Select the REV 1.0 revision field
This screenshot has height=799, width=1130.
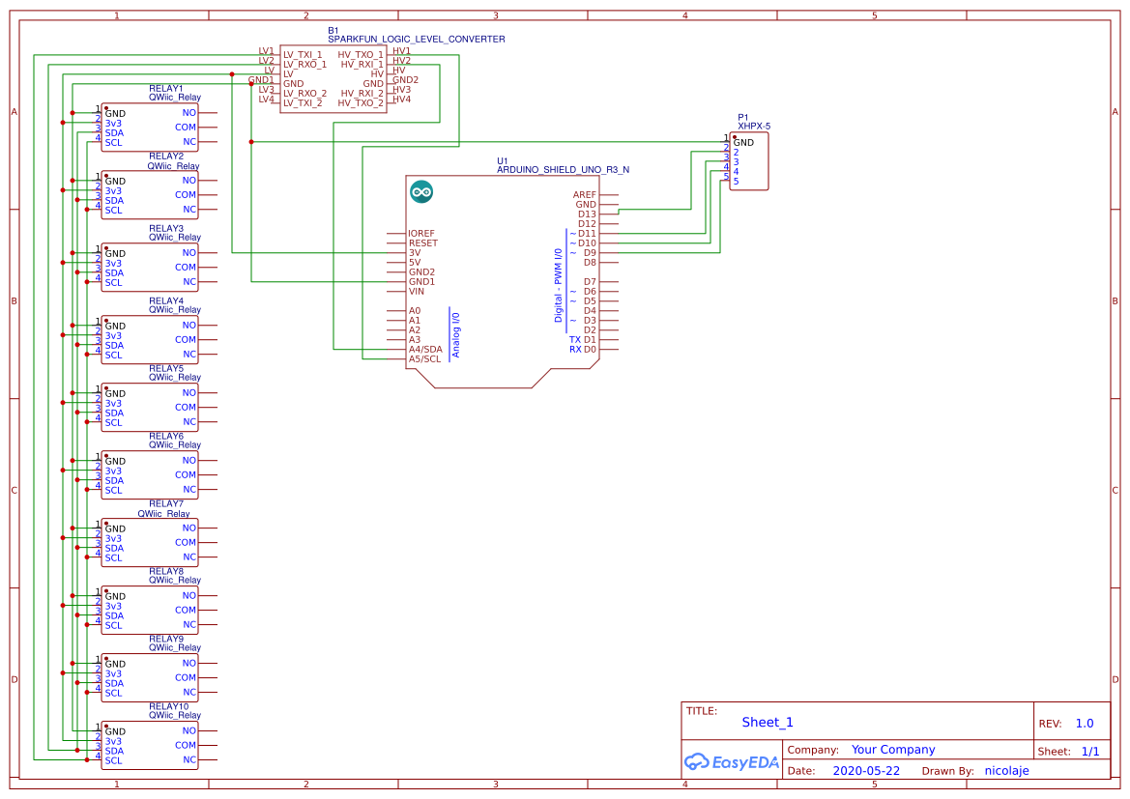(1083, 722)
